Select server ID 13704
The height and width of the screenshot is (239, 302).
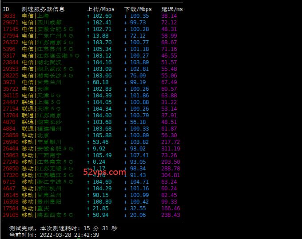[11, 116]
